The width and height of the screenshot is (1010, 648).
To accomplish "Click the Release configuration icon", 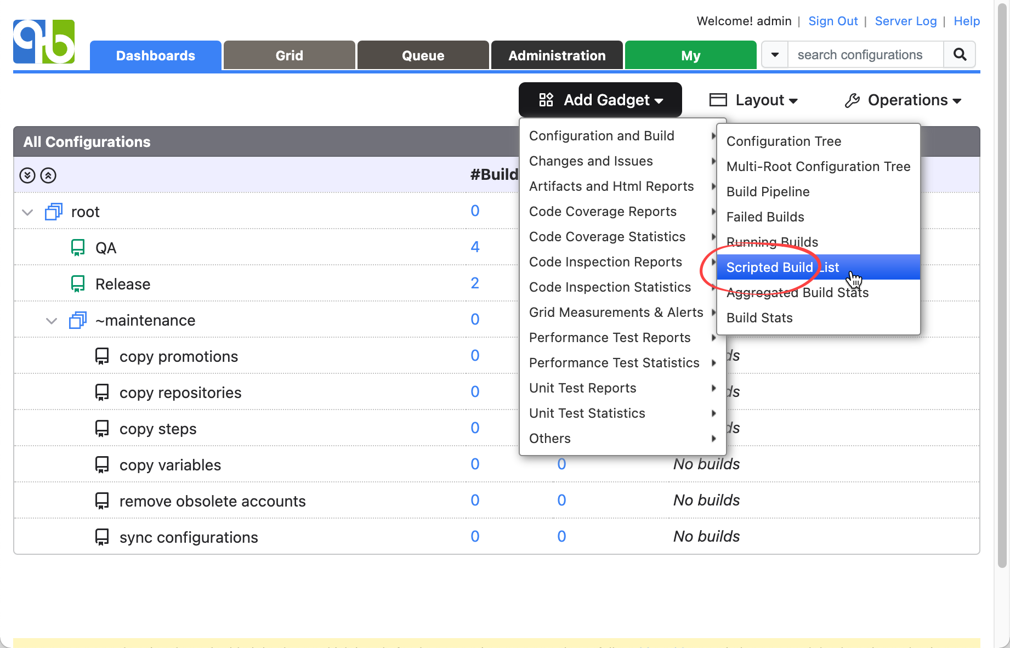I will (x=78, y=284).
